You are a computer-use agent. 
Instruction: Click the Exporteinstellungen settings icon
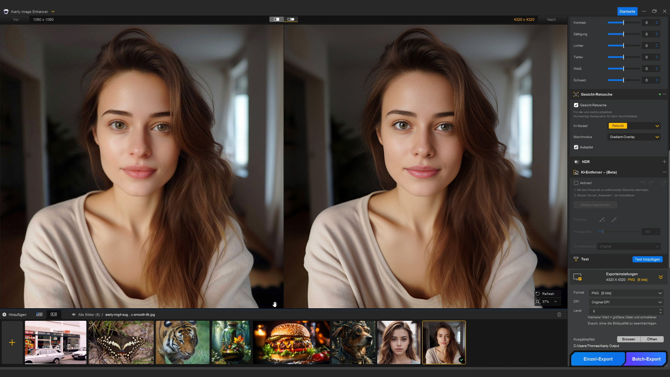(578, 277)
